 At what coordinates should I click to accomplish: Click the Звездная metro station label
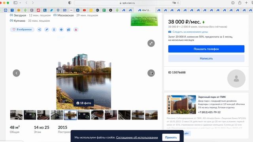tap(20, 15)
